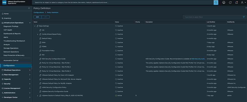
Task: Click the VMware logo
Action: [4, 2]
